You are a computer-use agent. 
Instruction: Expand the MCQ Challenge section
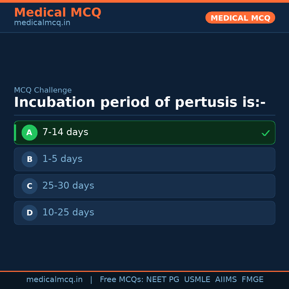[x=43, y=90]
